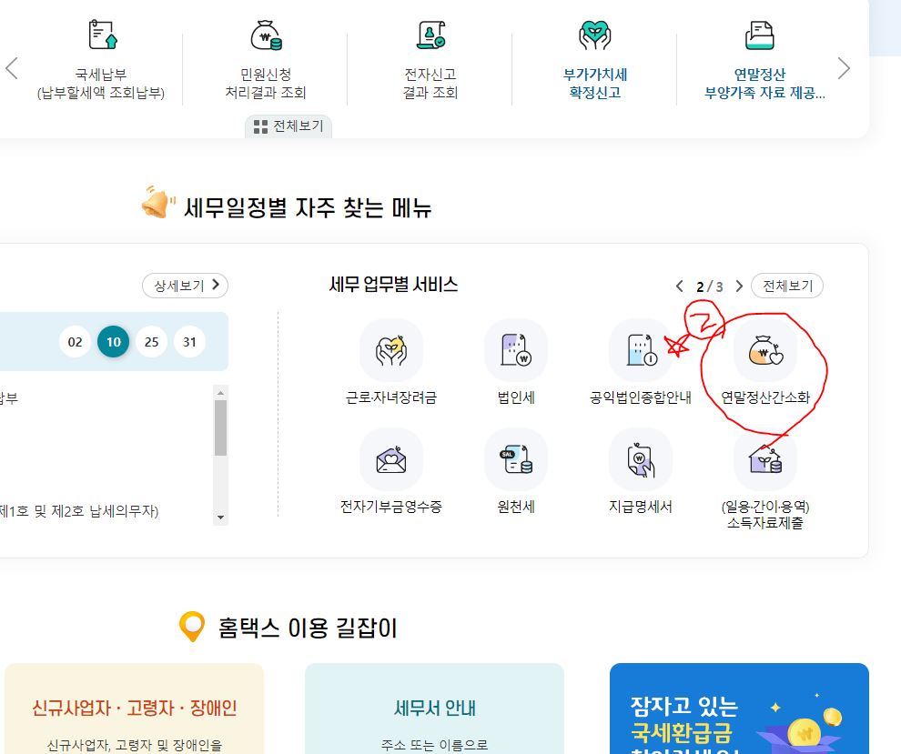Select schedule date 31

pyautogui.click(x=189, y=342)
